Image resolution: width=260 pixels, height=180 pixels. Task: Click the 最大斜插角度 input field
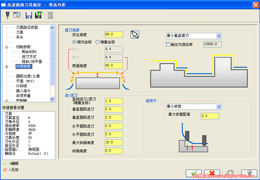pos(114,142)
